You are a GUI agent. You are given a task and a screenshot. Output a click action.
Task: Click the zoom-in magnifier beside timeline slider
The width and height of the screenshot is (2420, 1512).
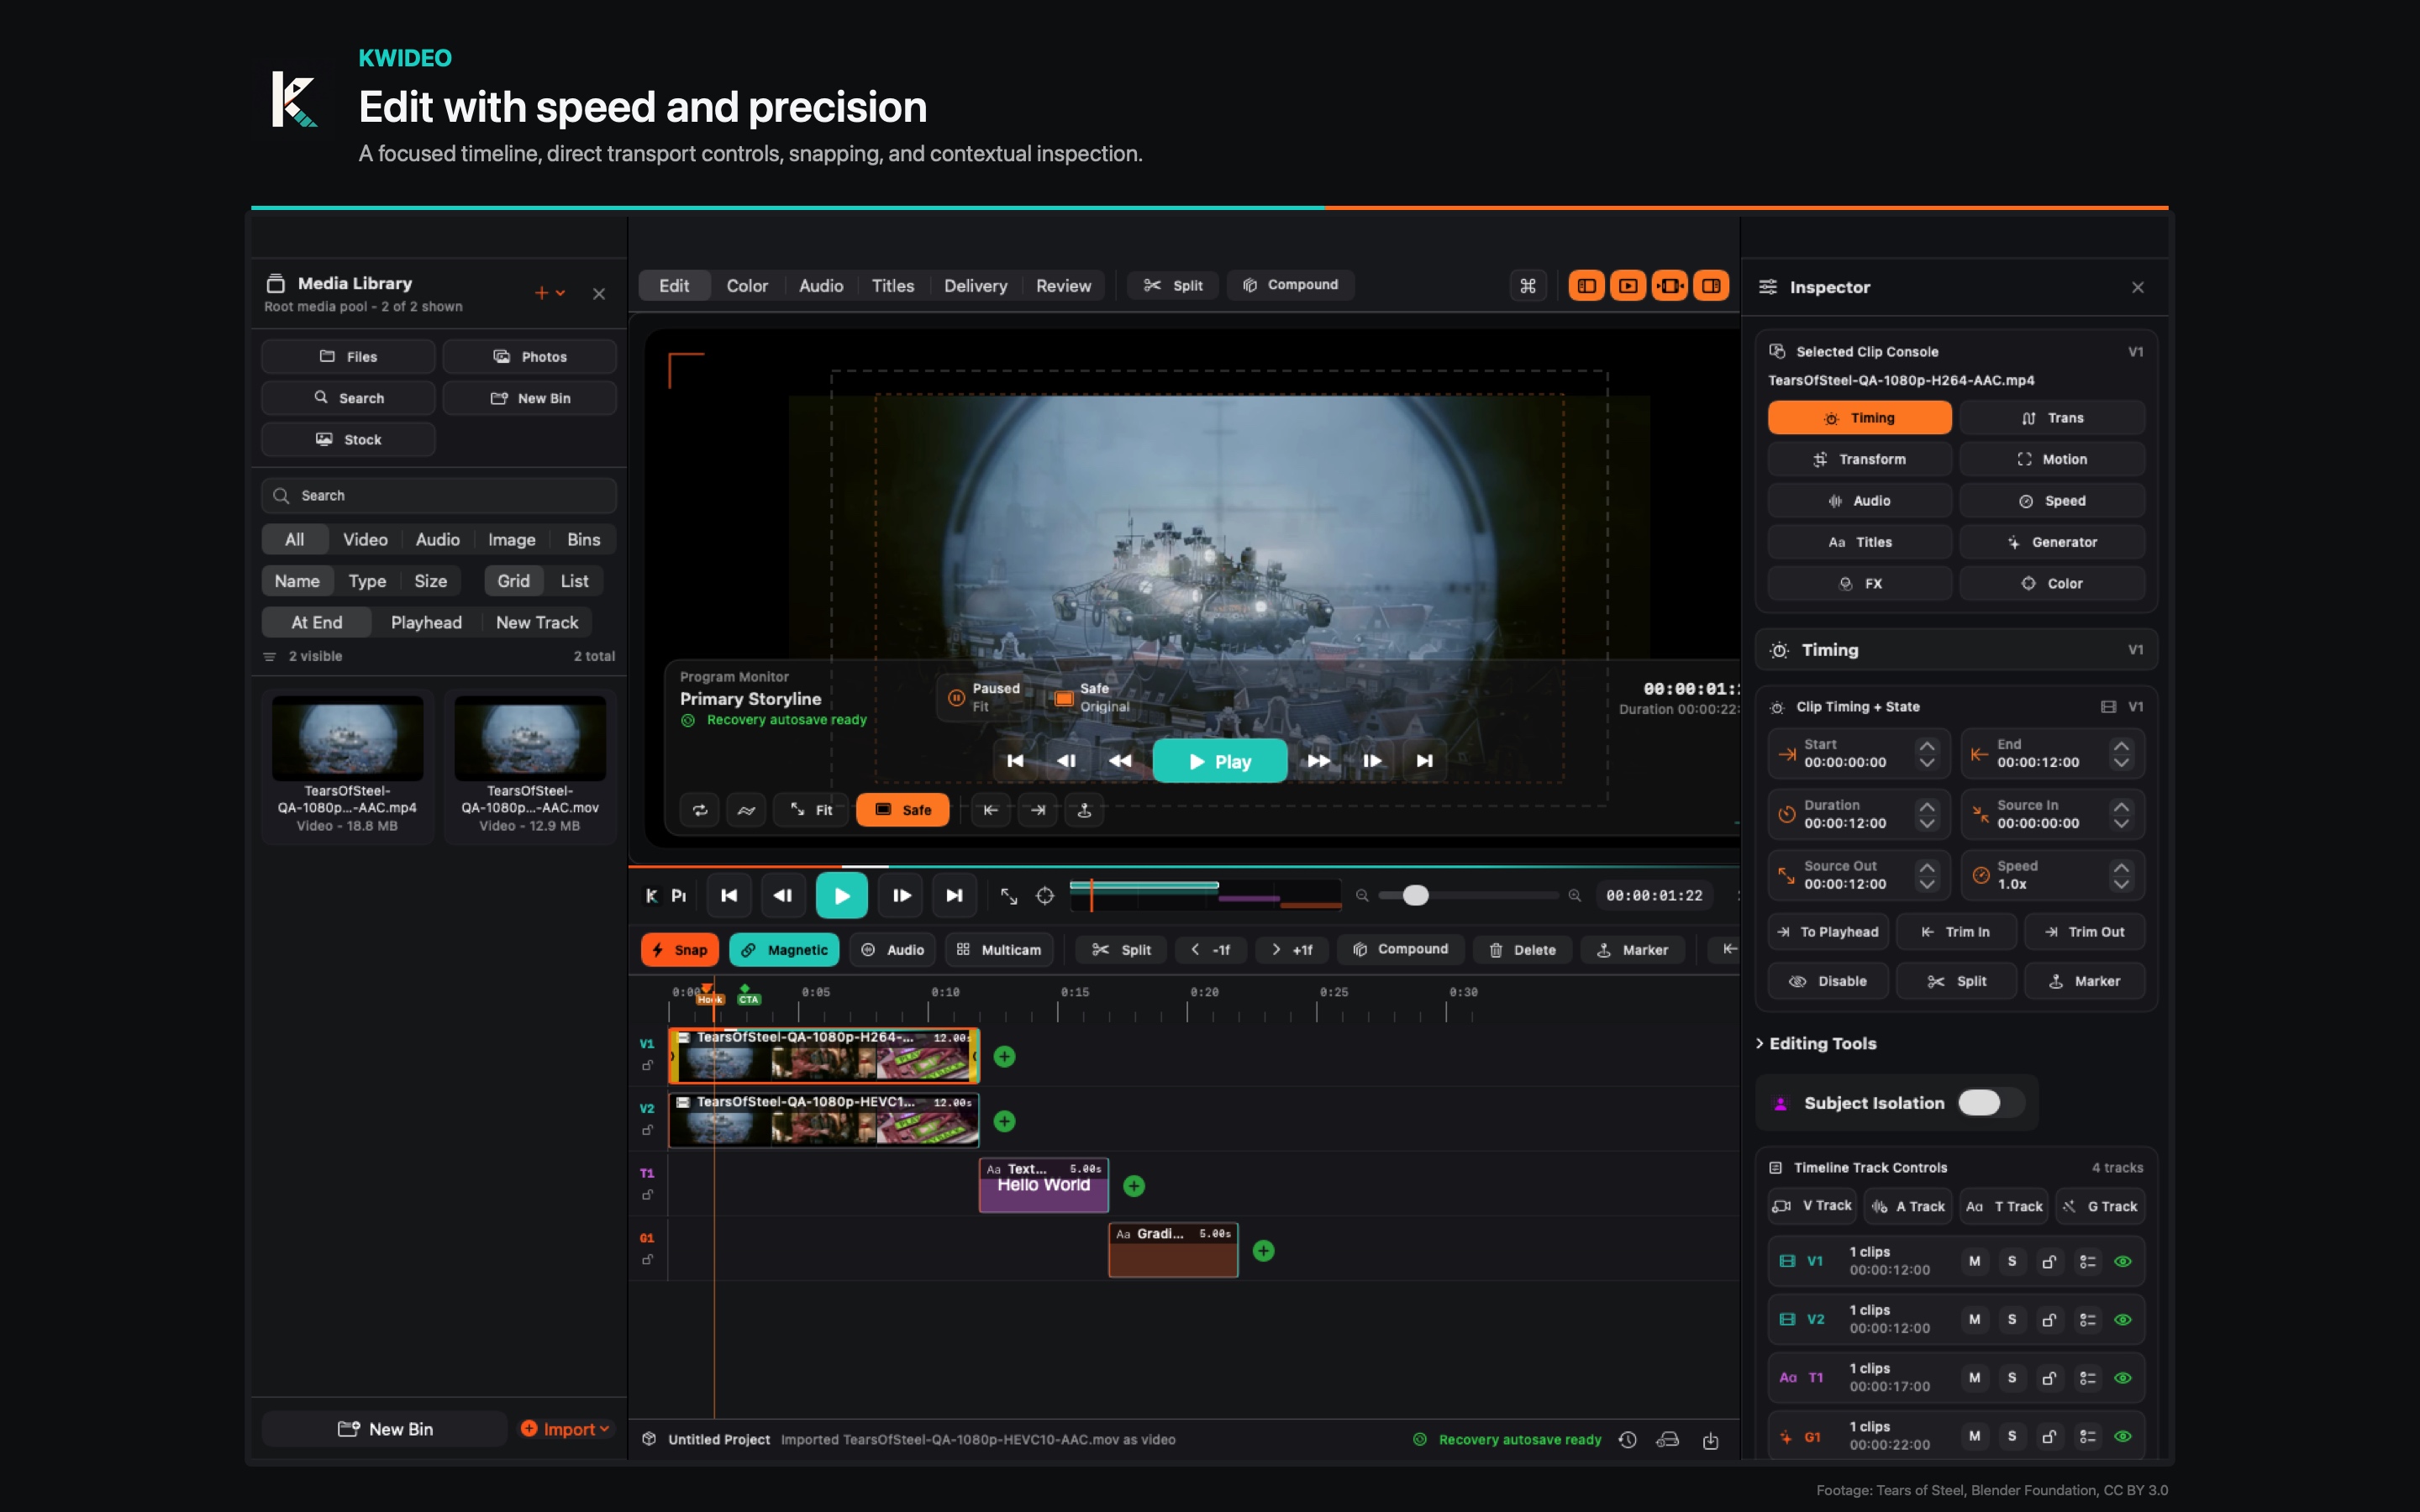coord(1575,896)
